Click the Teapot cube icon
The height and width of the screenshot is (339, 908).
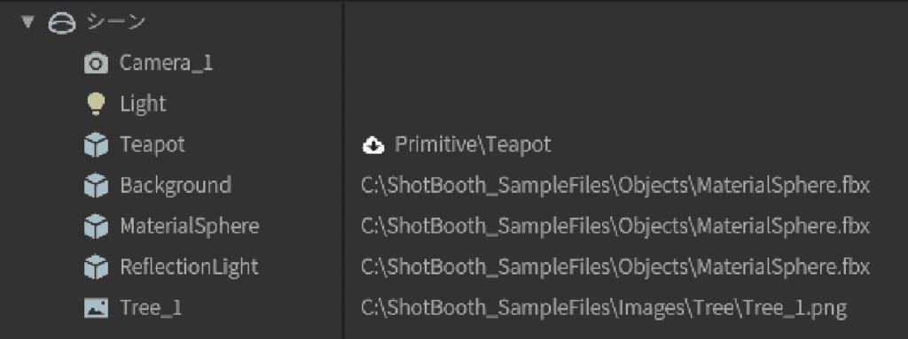[96, 145]
